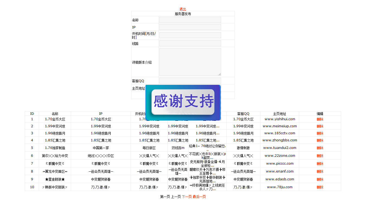366x205 pixels.
Task: Click 1.99中变问世 in the 名称 column
Action: (x=55, y=126)
